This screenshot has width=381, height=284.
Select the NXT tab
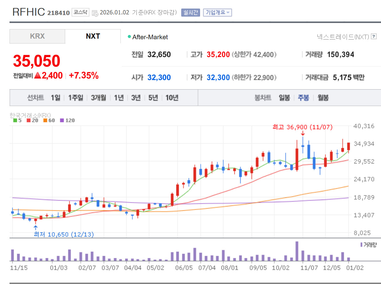point(93,36)
